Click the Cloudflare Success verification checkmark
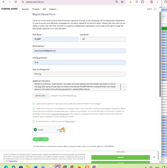 coord(35,130)
